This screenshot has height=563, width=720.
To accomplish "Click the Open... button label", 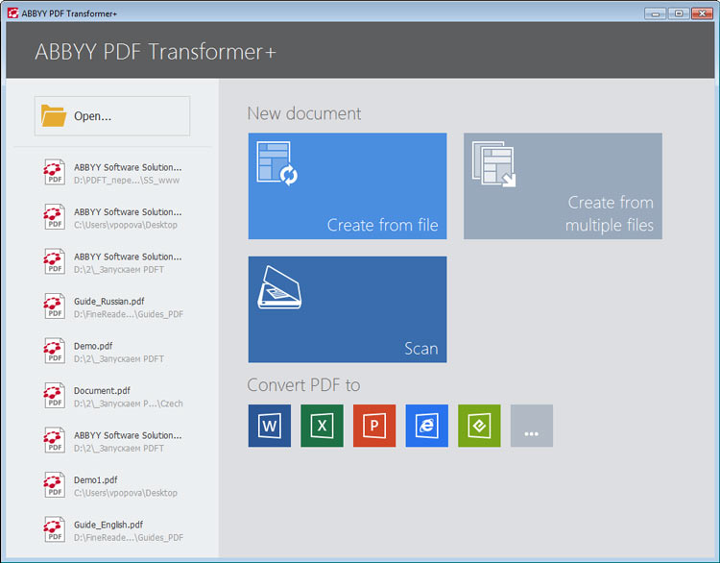I will [92, 116].
